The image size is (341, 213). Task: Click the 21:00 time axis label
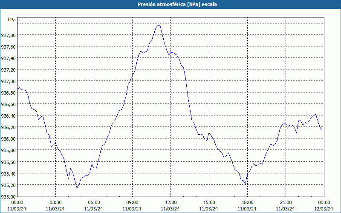(x=286, y=203)
